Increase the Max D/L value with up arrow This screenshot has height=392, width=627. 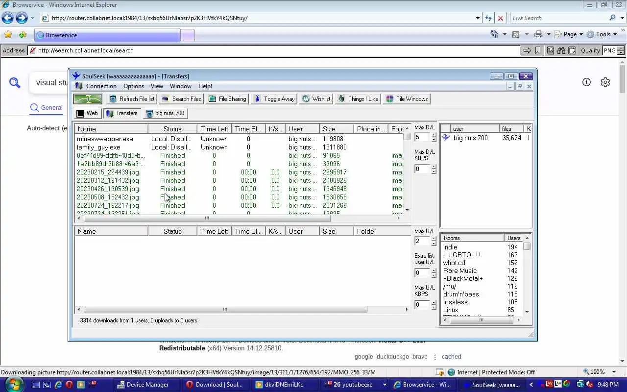pos(434,135)
